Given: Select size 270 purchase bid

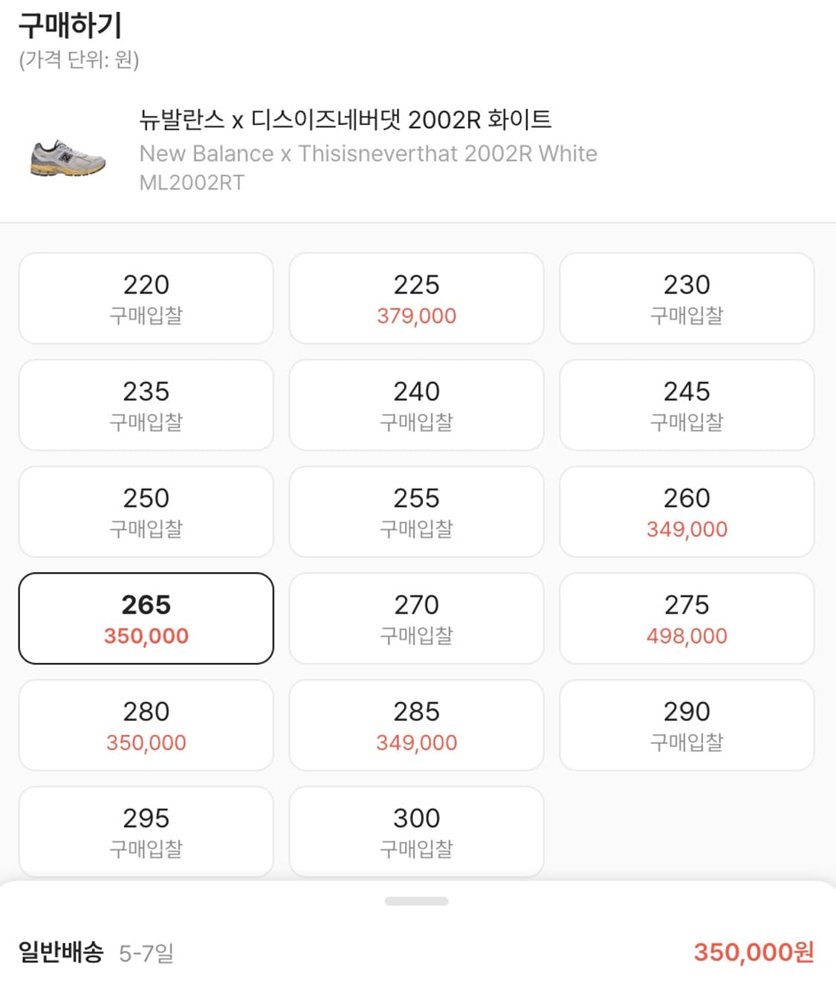Looking at the screenshot, I should click(416, 618).
